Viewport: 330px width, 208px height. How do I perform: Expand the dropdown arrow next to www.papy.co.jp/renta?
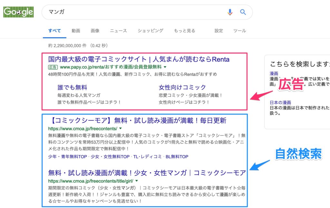pos(165,67)
